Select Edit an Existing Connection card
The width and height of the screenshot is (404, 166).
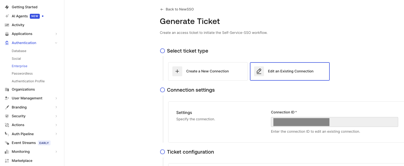pyautogui.click(x=290, y=71)
